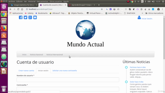
Task: Open Files manager in launcher
Action: click(x=4, y=21)
